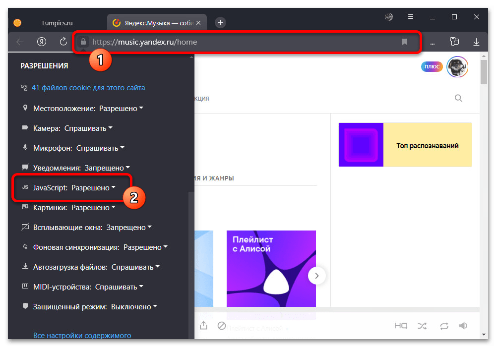Advance playlist carousel with right chevron
Screen dimensions: 496x347
316,276
